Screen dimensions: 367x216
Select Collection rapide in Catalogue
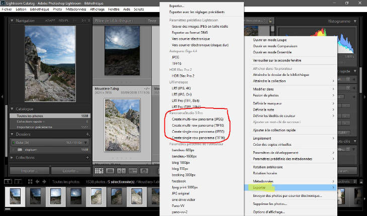(x=50, y=122)
